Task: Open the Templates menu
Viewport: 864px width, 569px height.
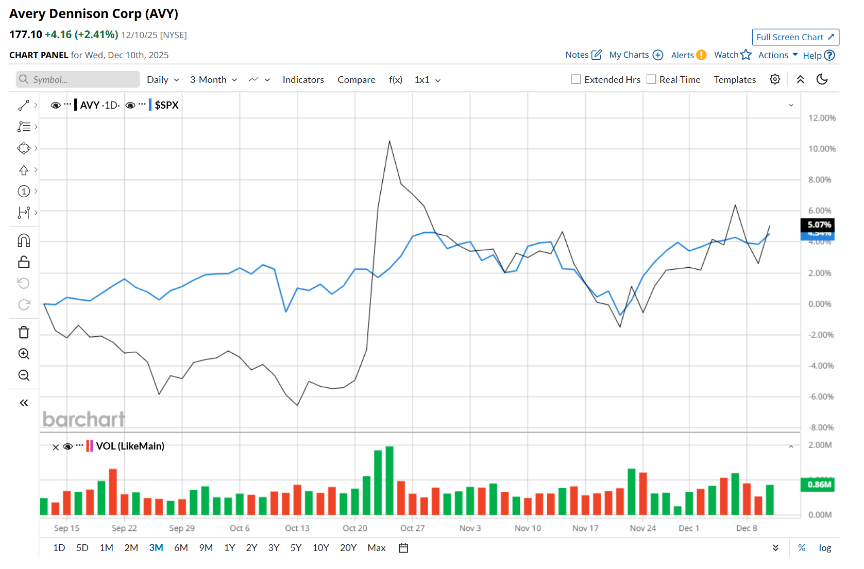Action: (735, 80)
